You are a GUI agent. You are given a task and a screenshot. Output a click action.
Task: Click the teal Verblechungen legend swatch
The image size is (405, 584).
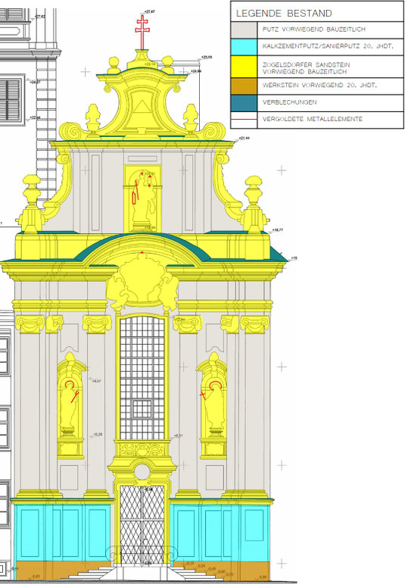pos(244,103)
